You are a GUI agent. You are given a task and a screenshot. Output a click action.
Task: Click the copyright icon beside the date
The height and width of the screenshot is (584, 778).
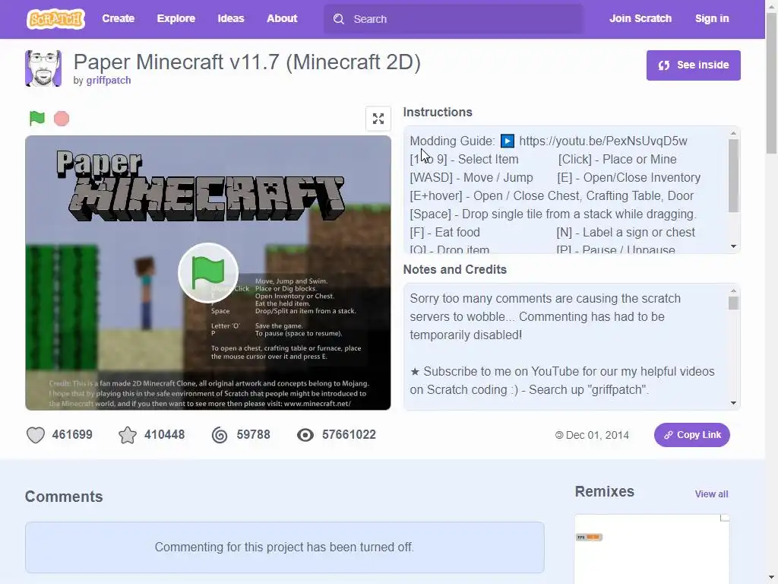click(559, 436)
